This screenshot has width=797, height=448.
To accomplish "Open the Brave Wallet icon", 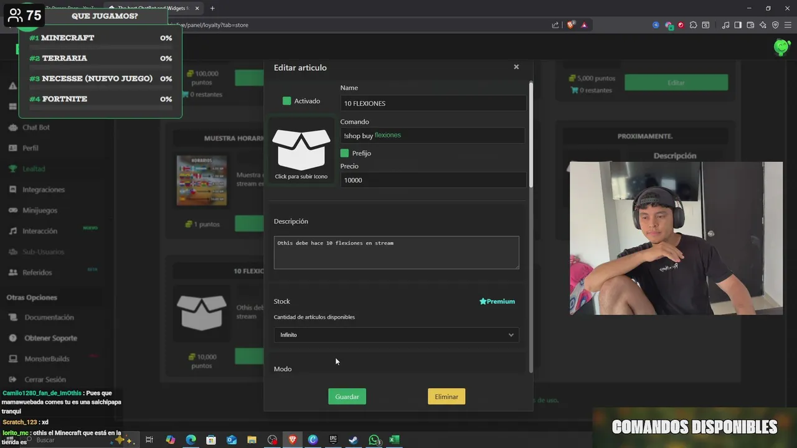I will click(x=750, y=25).
